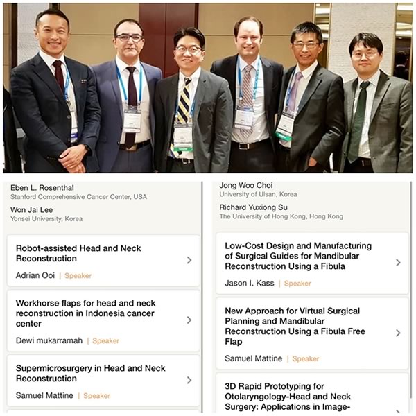The image size is (416, 416).
Task: Open Low-Cost Design and Manufacturing talk title
Action: click(x=298, y=256)
